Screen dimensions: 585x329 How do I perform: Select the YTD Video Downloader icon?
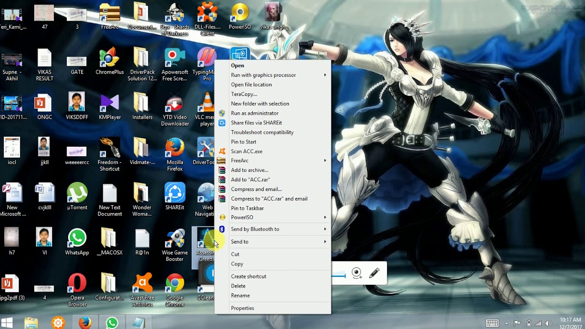click(x=175, y=110)
